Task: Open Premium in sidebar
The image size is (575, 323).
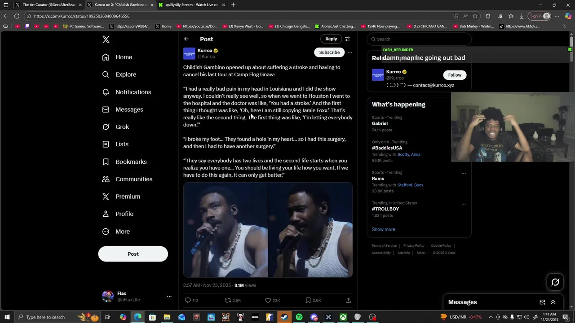Action: point(121,196)
